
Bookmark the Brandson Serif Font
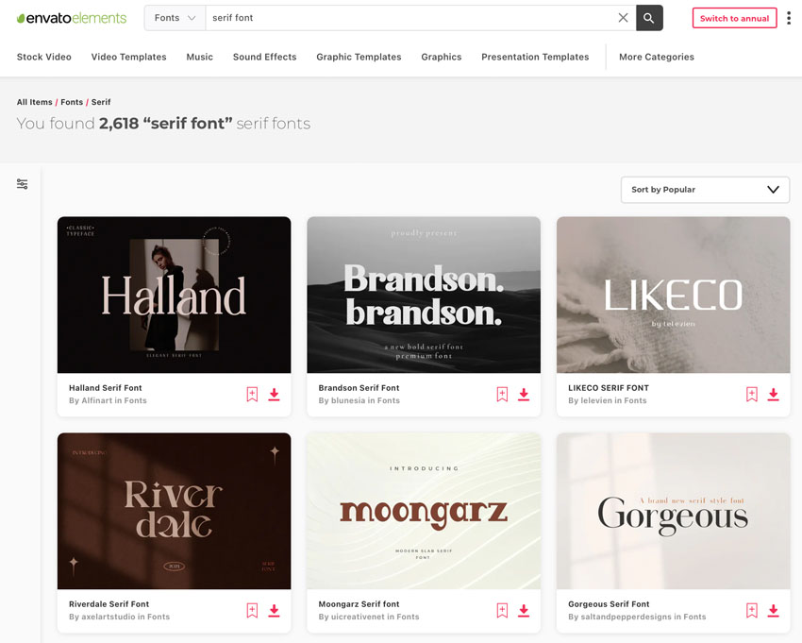[502, 394]
